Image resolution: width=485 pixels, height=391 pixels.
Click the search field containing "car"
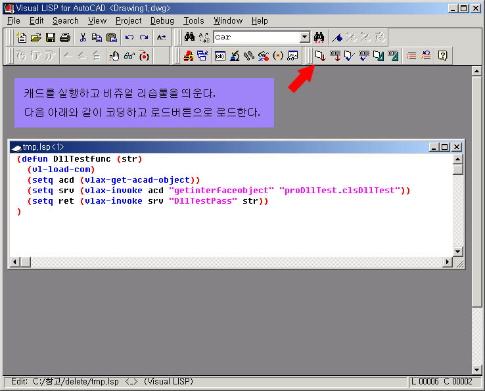[257, 37]
